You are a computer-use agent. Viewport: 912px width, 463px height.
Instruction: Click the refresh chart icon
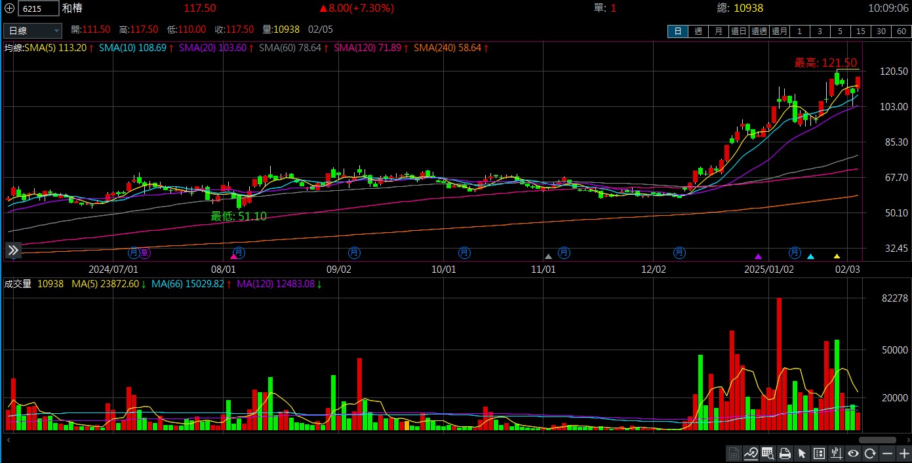click(870, 453)
